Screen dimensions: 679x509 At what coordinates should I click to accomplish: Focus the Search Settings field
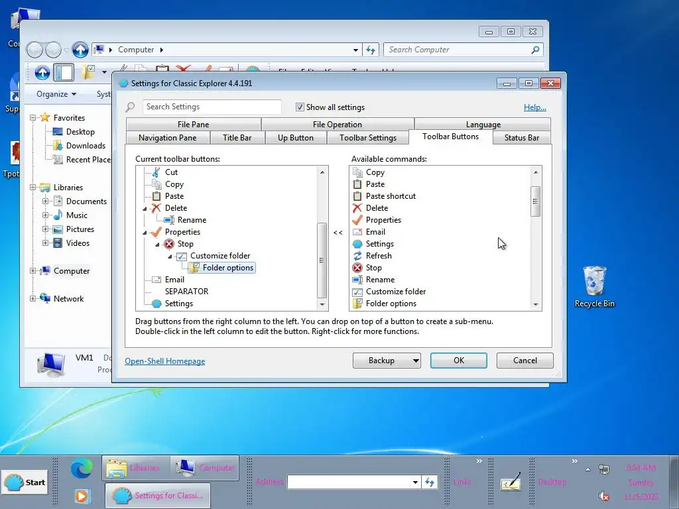click(x=212, y=107)
